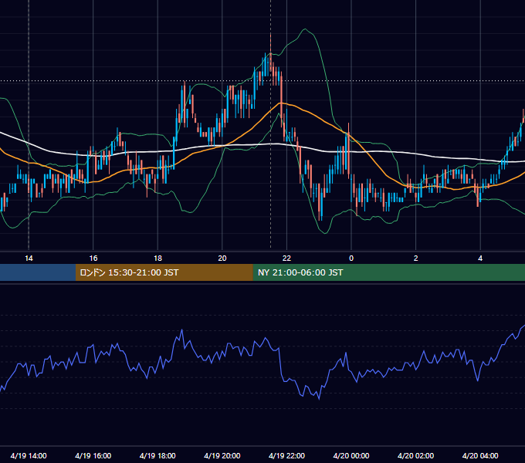Click the hour label 18 on chart axis
This screenshot has width=525, height=463.
157,259
